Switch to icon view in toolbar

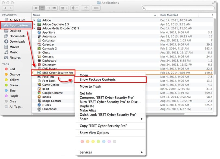[x=36, y=8]
